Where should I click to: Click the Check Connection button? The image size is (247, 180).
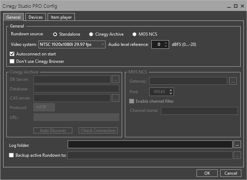[x=98, y=131]
